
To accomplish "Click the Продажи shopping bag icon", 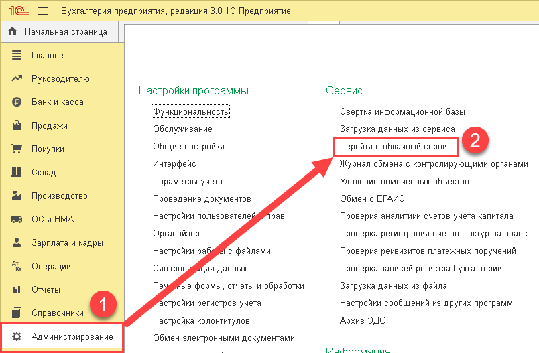I will point(17,125).
